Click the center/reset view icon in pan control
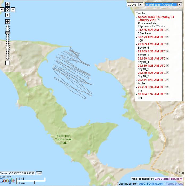The width and height of the screenshot is (185, 186). pyautogui.click(x=7, y=10)
